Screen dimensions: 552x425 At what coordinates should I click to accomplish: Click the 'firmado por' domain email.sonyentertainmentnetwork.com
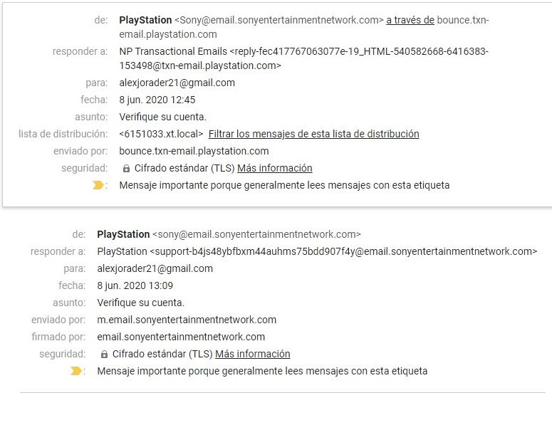click(181, 337)
